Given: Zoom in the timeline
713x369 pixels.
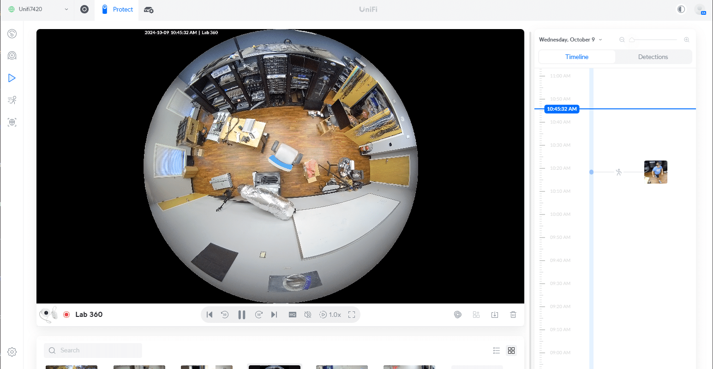Looking at the screenshot, I should (687, 40).
